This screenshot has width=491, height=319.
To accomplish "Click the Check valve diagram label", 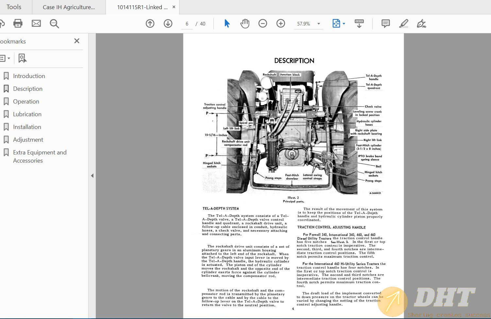I will tap(373, 106).
